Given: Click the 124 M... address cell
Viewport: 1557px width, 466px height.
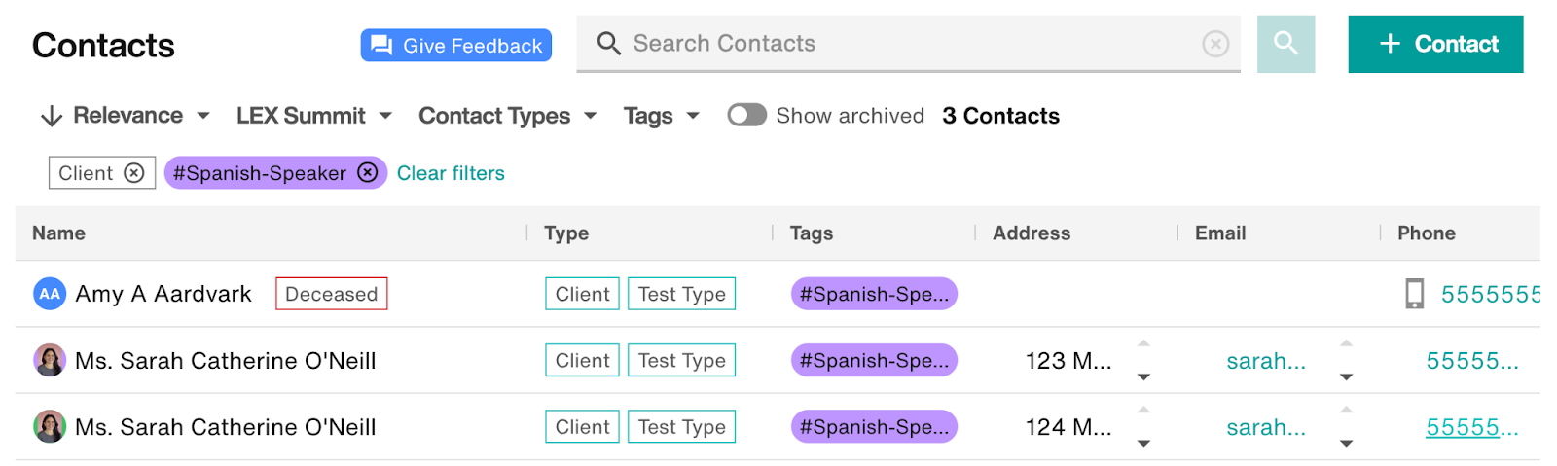Looking at the screenshot, I should click(1068, 426).
